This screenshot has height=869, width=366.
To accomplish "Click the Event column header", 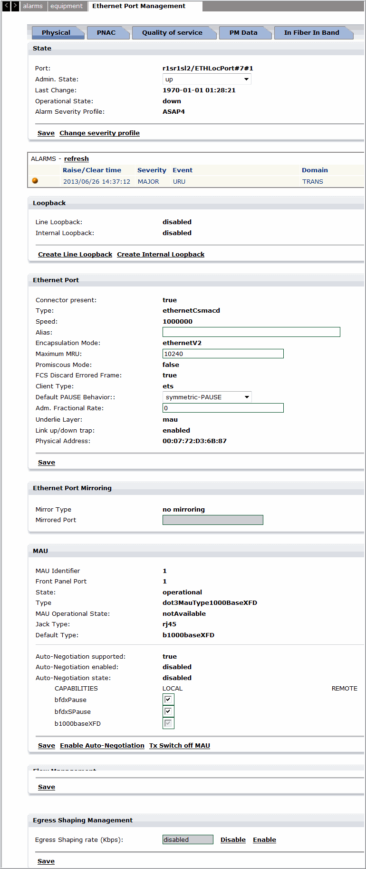I will coord(183,170).
